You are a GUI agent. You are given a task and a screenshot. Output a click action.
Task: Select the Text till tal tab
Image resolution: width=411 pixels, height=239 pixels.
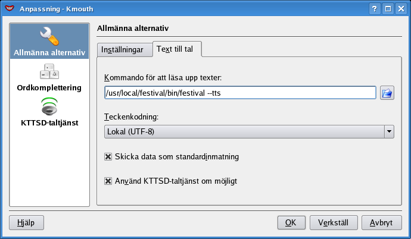coord(177,50)
